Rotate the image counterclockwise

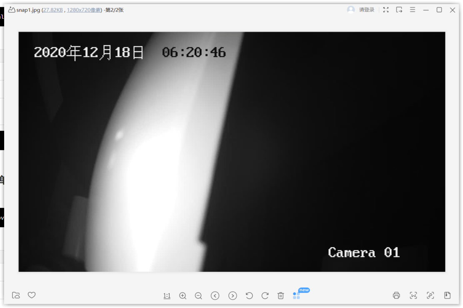[249, 295]
